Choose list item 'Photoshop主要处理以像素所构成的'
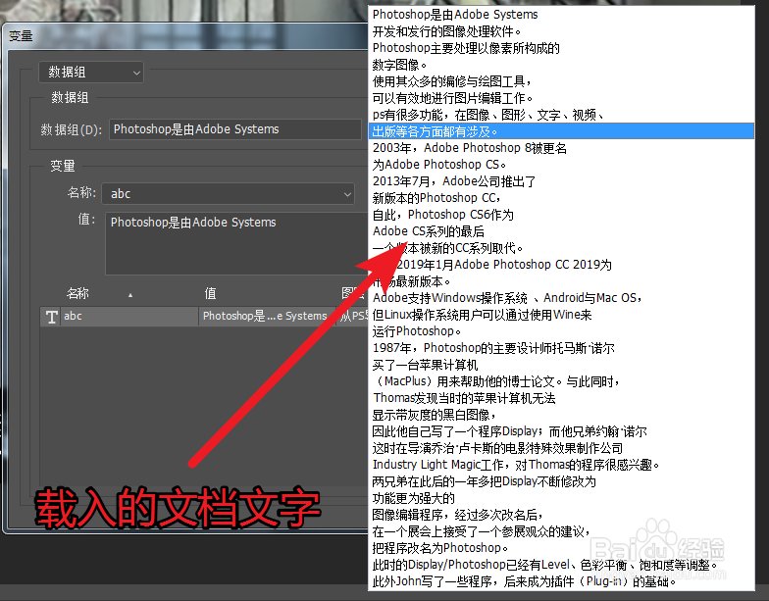This screenshot has height=601, width=769. pos(561,47)
